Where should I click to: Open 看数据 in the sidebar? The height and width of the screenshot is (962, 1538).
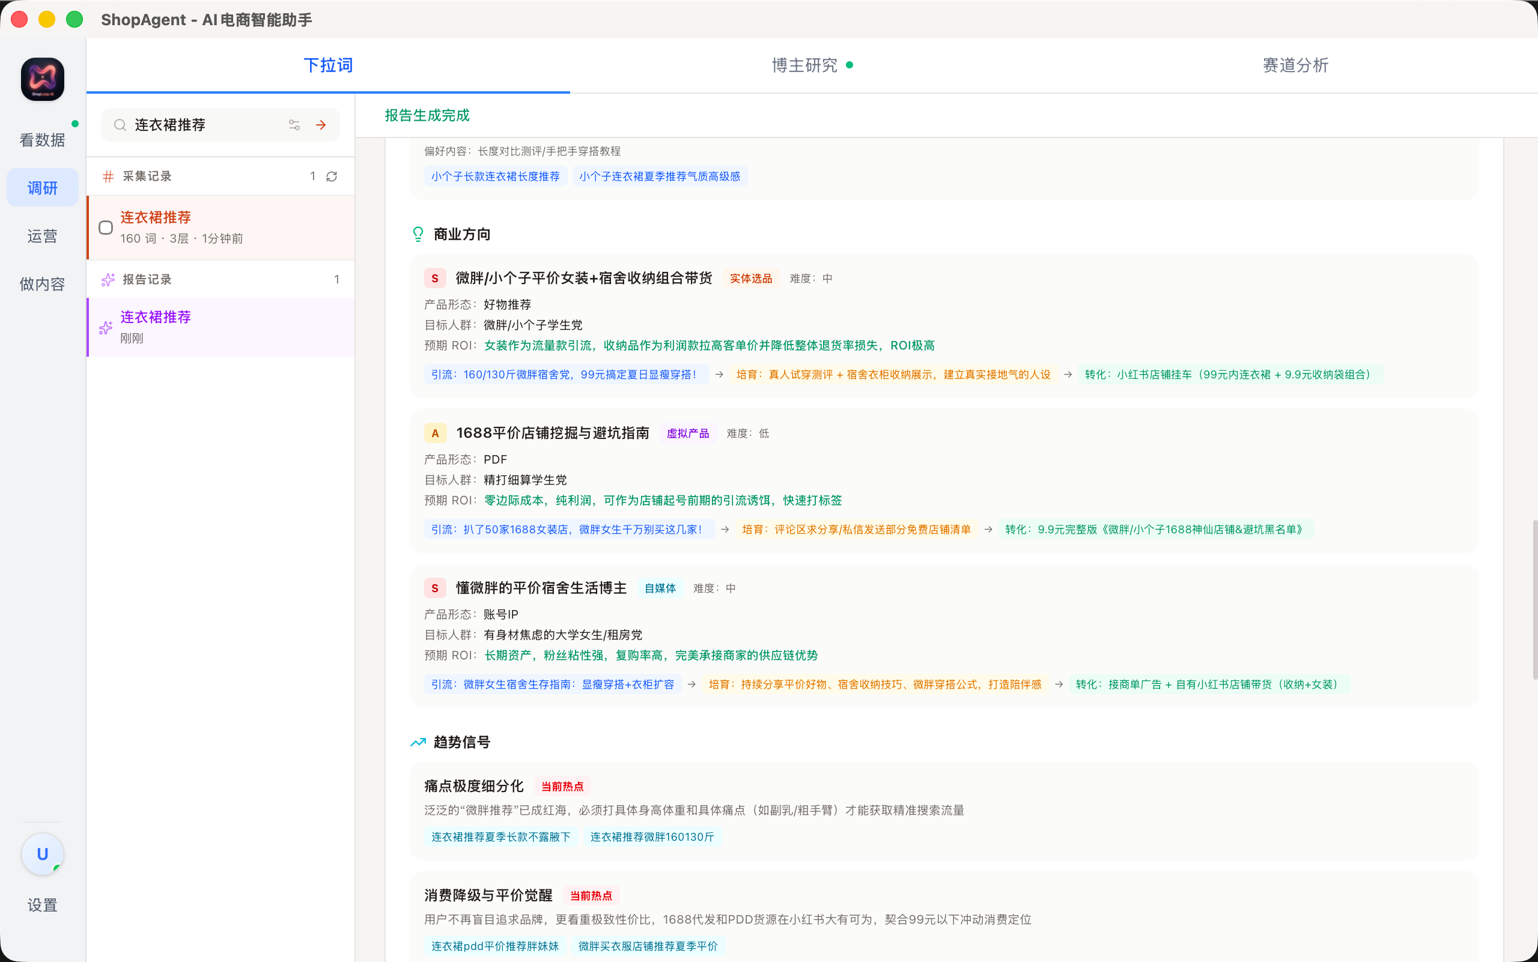43,140
